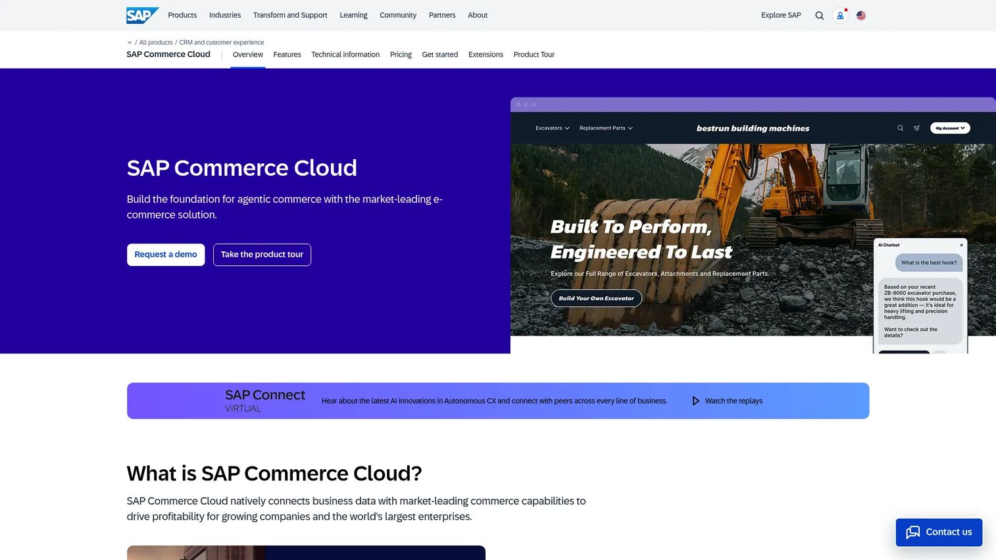Viewport: 996px width, 560px height.
Task: Go to the Pricing tab
Action: (401, 55)
